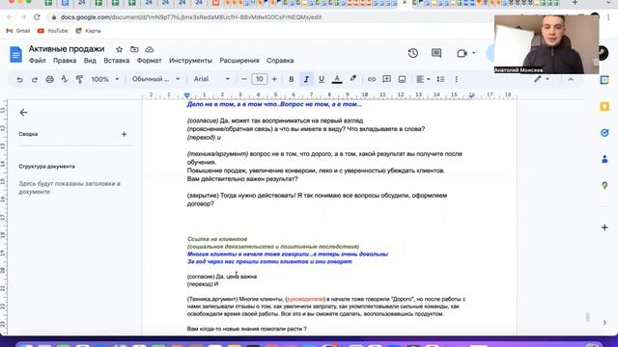Click the font size field showing 10

click(259, 79)
